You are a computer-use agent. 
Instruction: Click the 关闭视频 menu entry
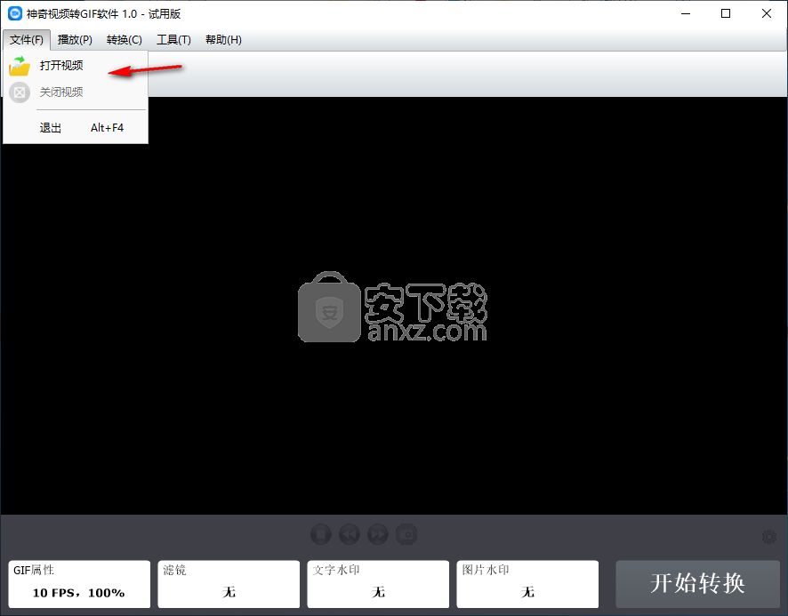point(76,92)
